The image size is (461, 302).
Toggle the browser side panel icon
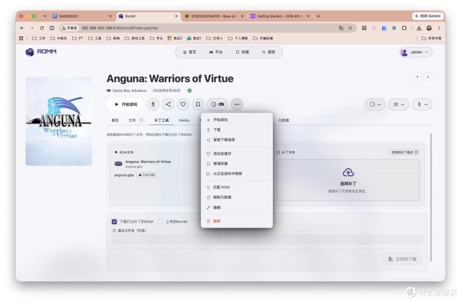click(x=52, y=28)
